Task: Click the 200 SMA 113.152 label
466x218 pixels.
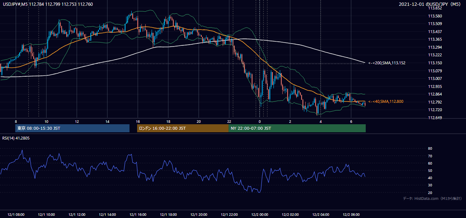Action: tap(387, 63)
